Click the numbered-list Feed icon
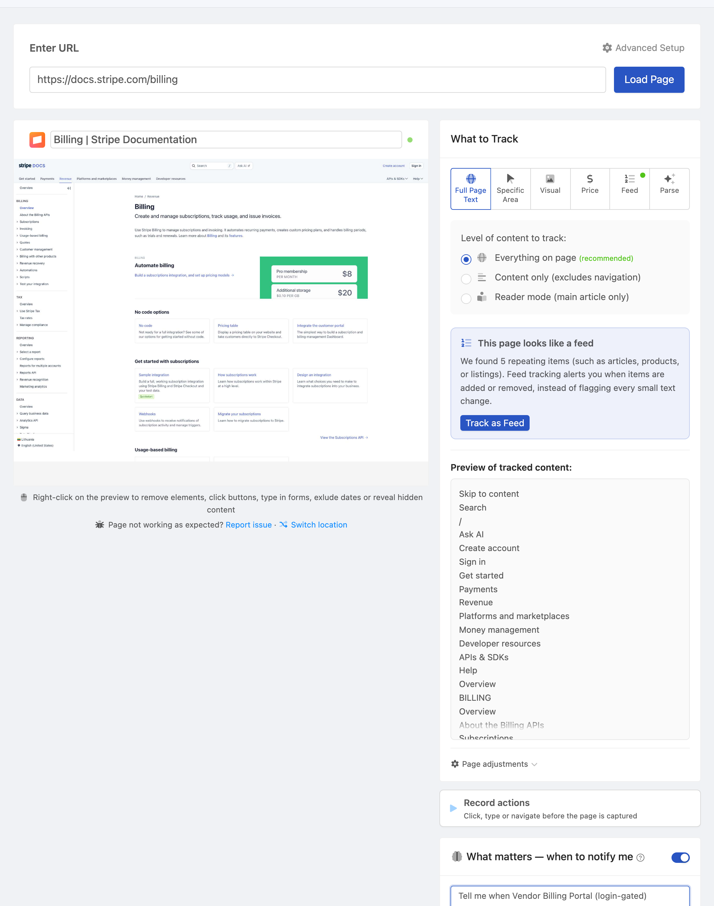This screenshot has width=714, height=906. click(x=630, y=179)
